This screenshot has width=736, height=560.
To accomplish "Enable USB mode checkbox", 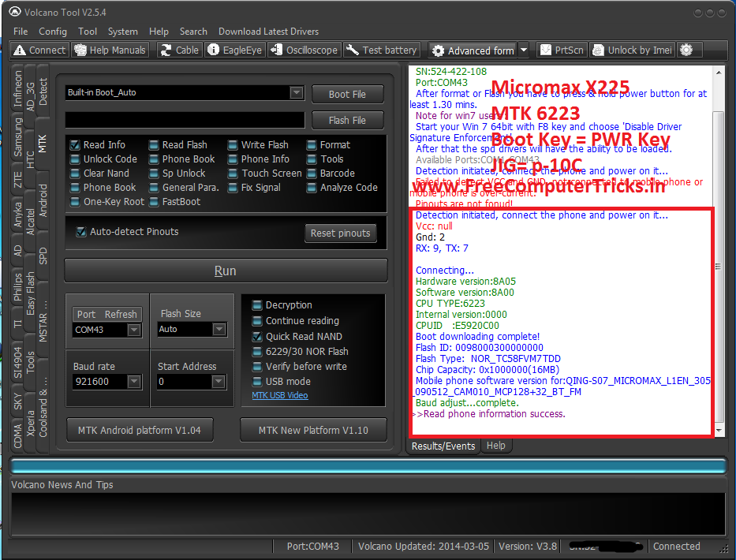I will (x=256, y=381).
